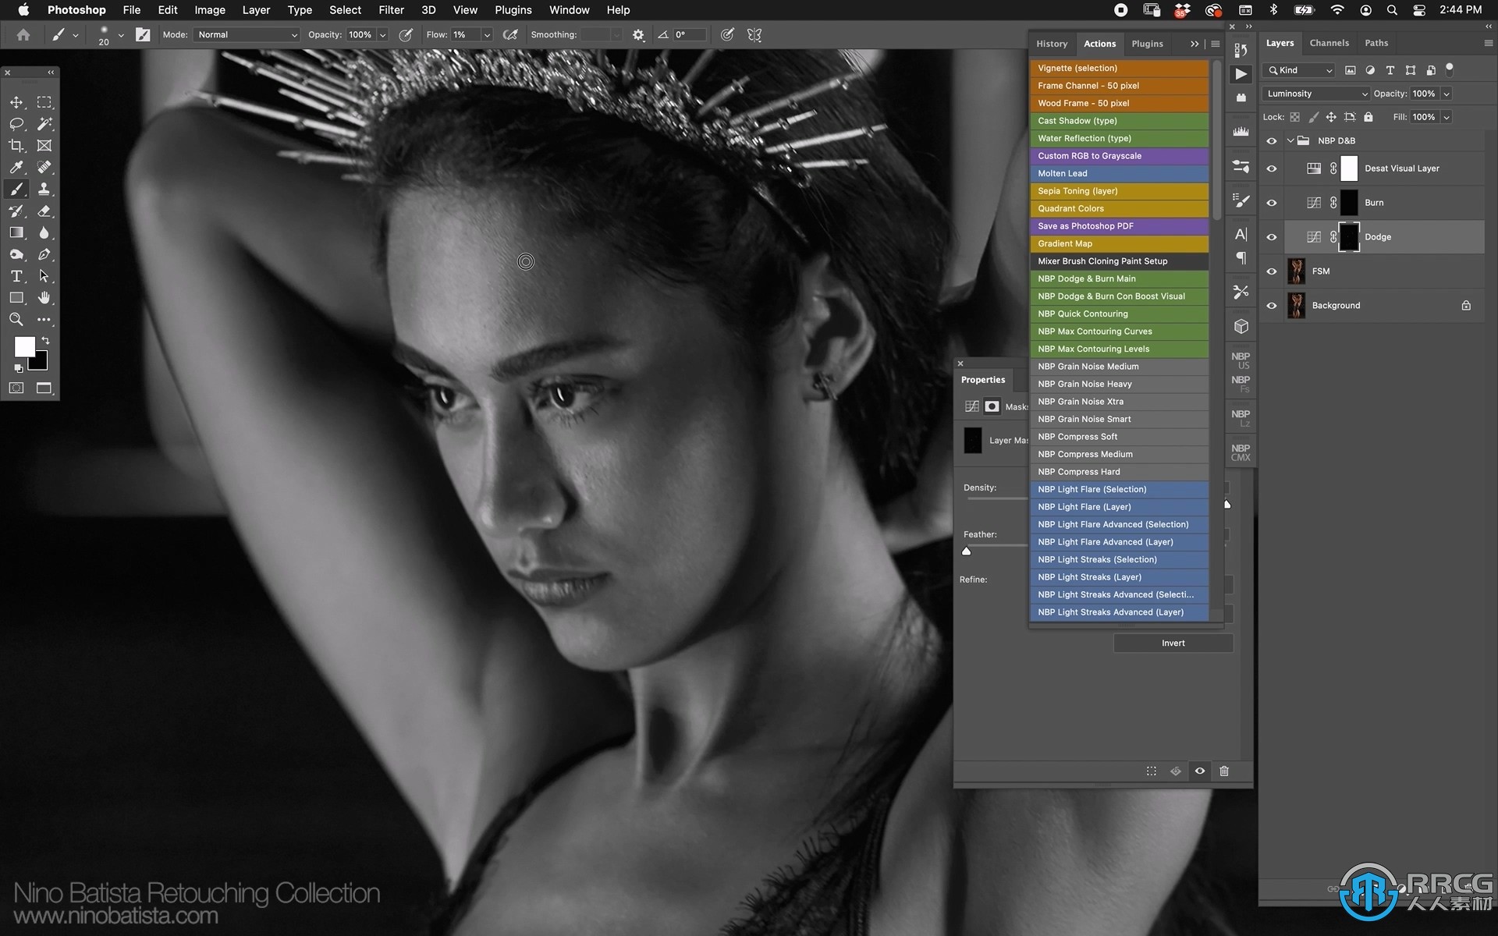Screen dimensions: 1498x936
Task: Hide the NBP D&B group
Action: click(1272, 141)
